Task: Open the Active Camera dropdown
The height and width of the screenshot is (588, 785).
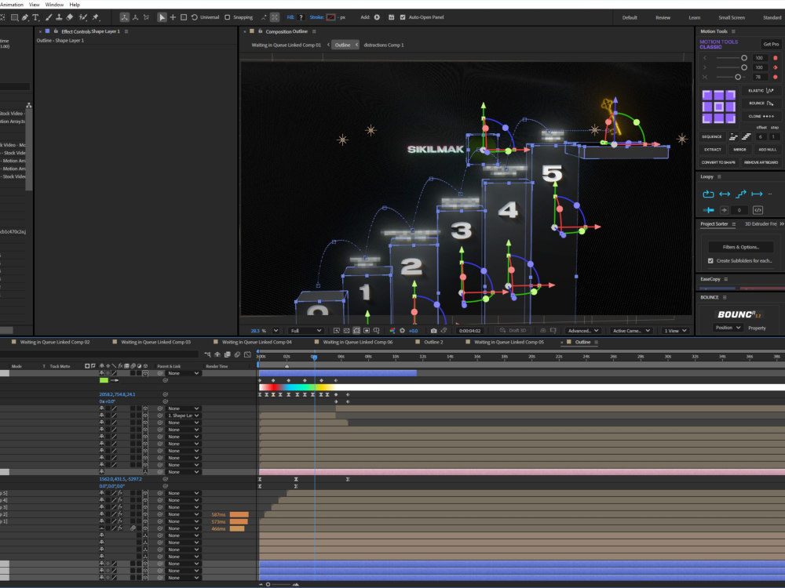Action: pos(631,331)
